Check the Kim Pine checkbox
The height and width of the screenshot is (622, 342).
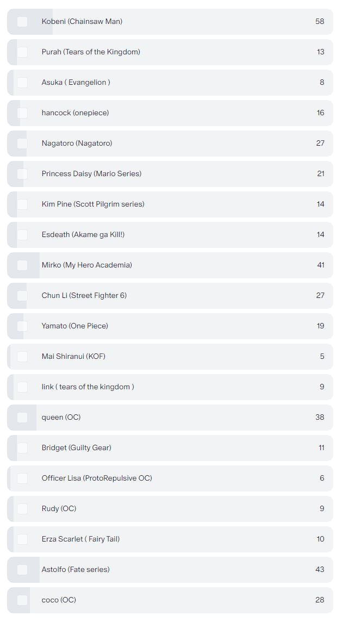point(22,204)
